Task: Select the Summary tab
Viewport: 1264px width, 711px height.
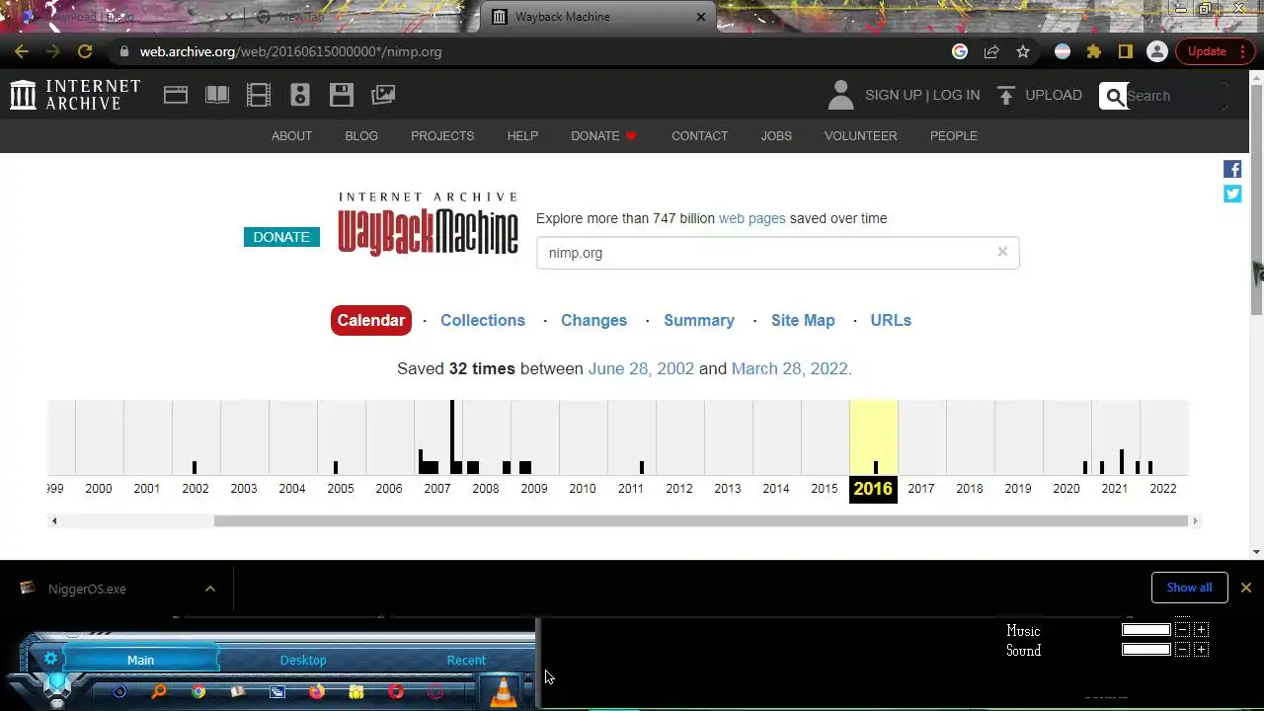Action: coord(699,320)
